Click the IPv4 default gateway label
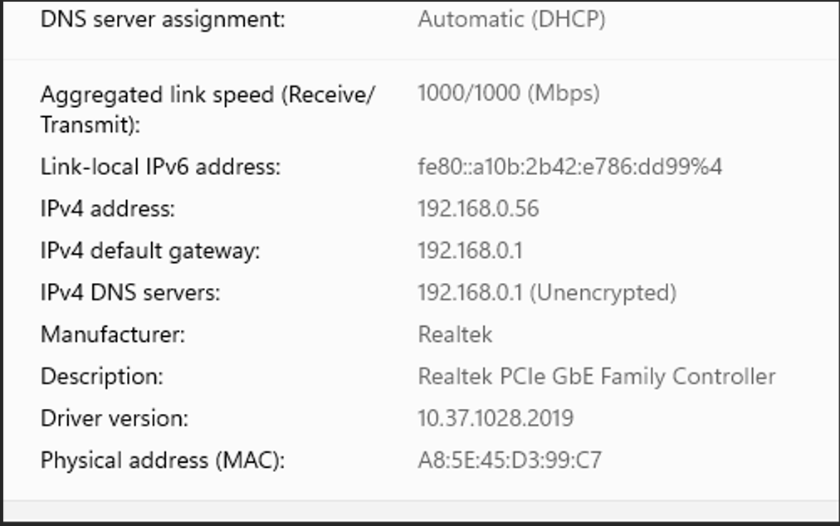Image resolution: width=840 pixels, height=526 pixels. pos(150,251)
